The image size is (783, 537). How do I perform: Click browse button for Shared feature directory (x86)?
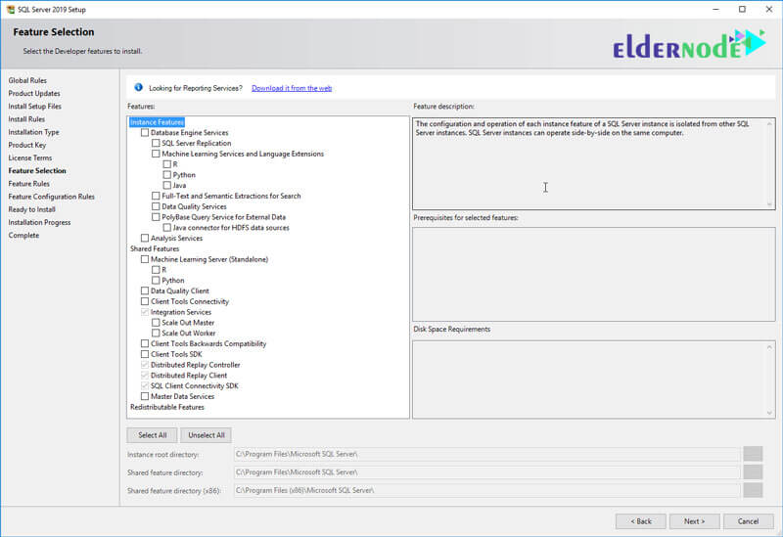click(753, 490)
